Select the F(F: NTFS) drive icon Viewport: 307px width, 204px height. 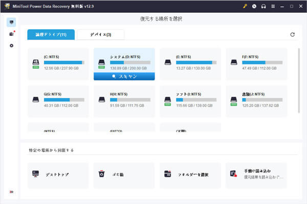pos(234,62)
